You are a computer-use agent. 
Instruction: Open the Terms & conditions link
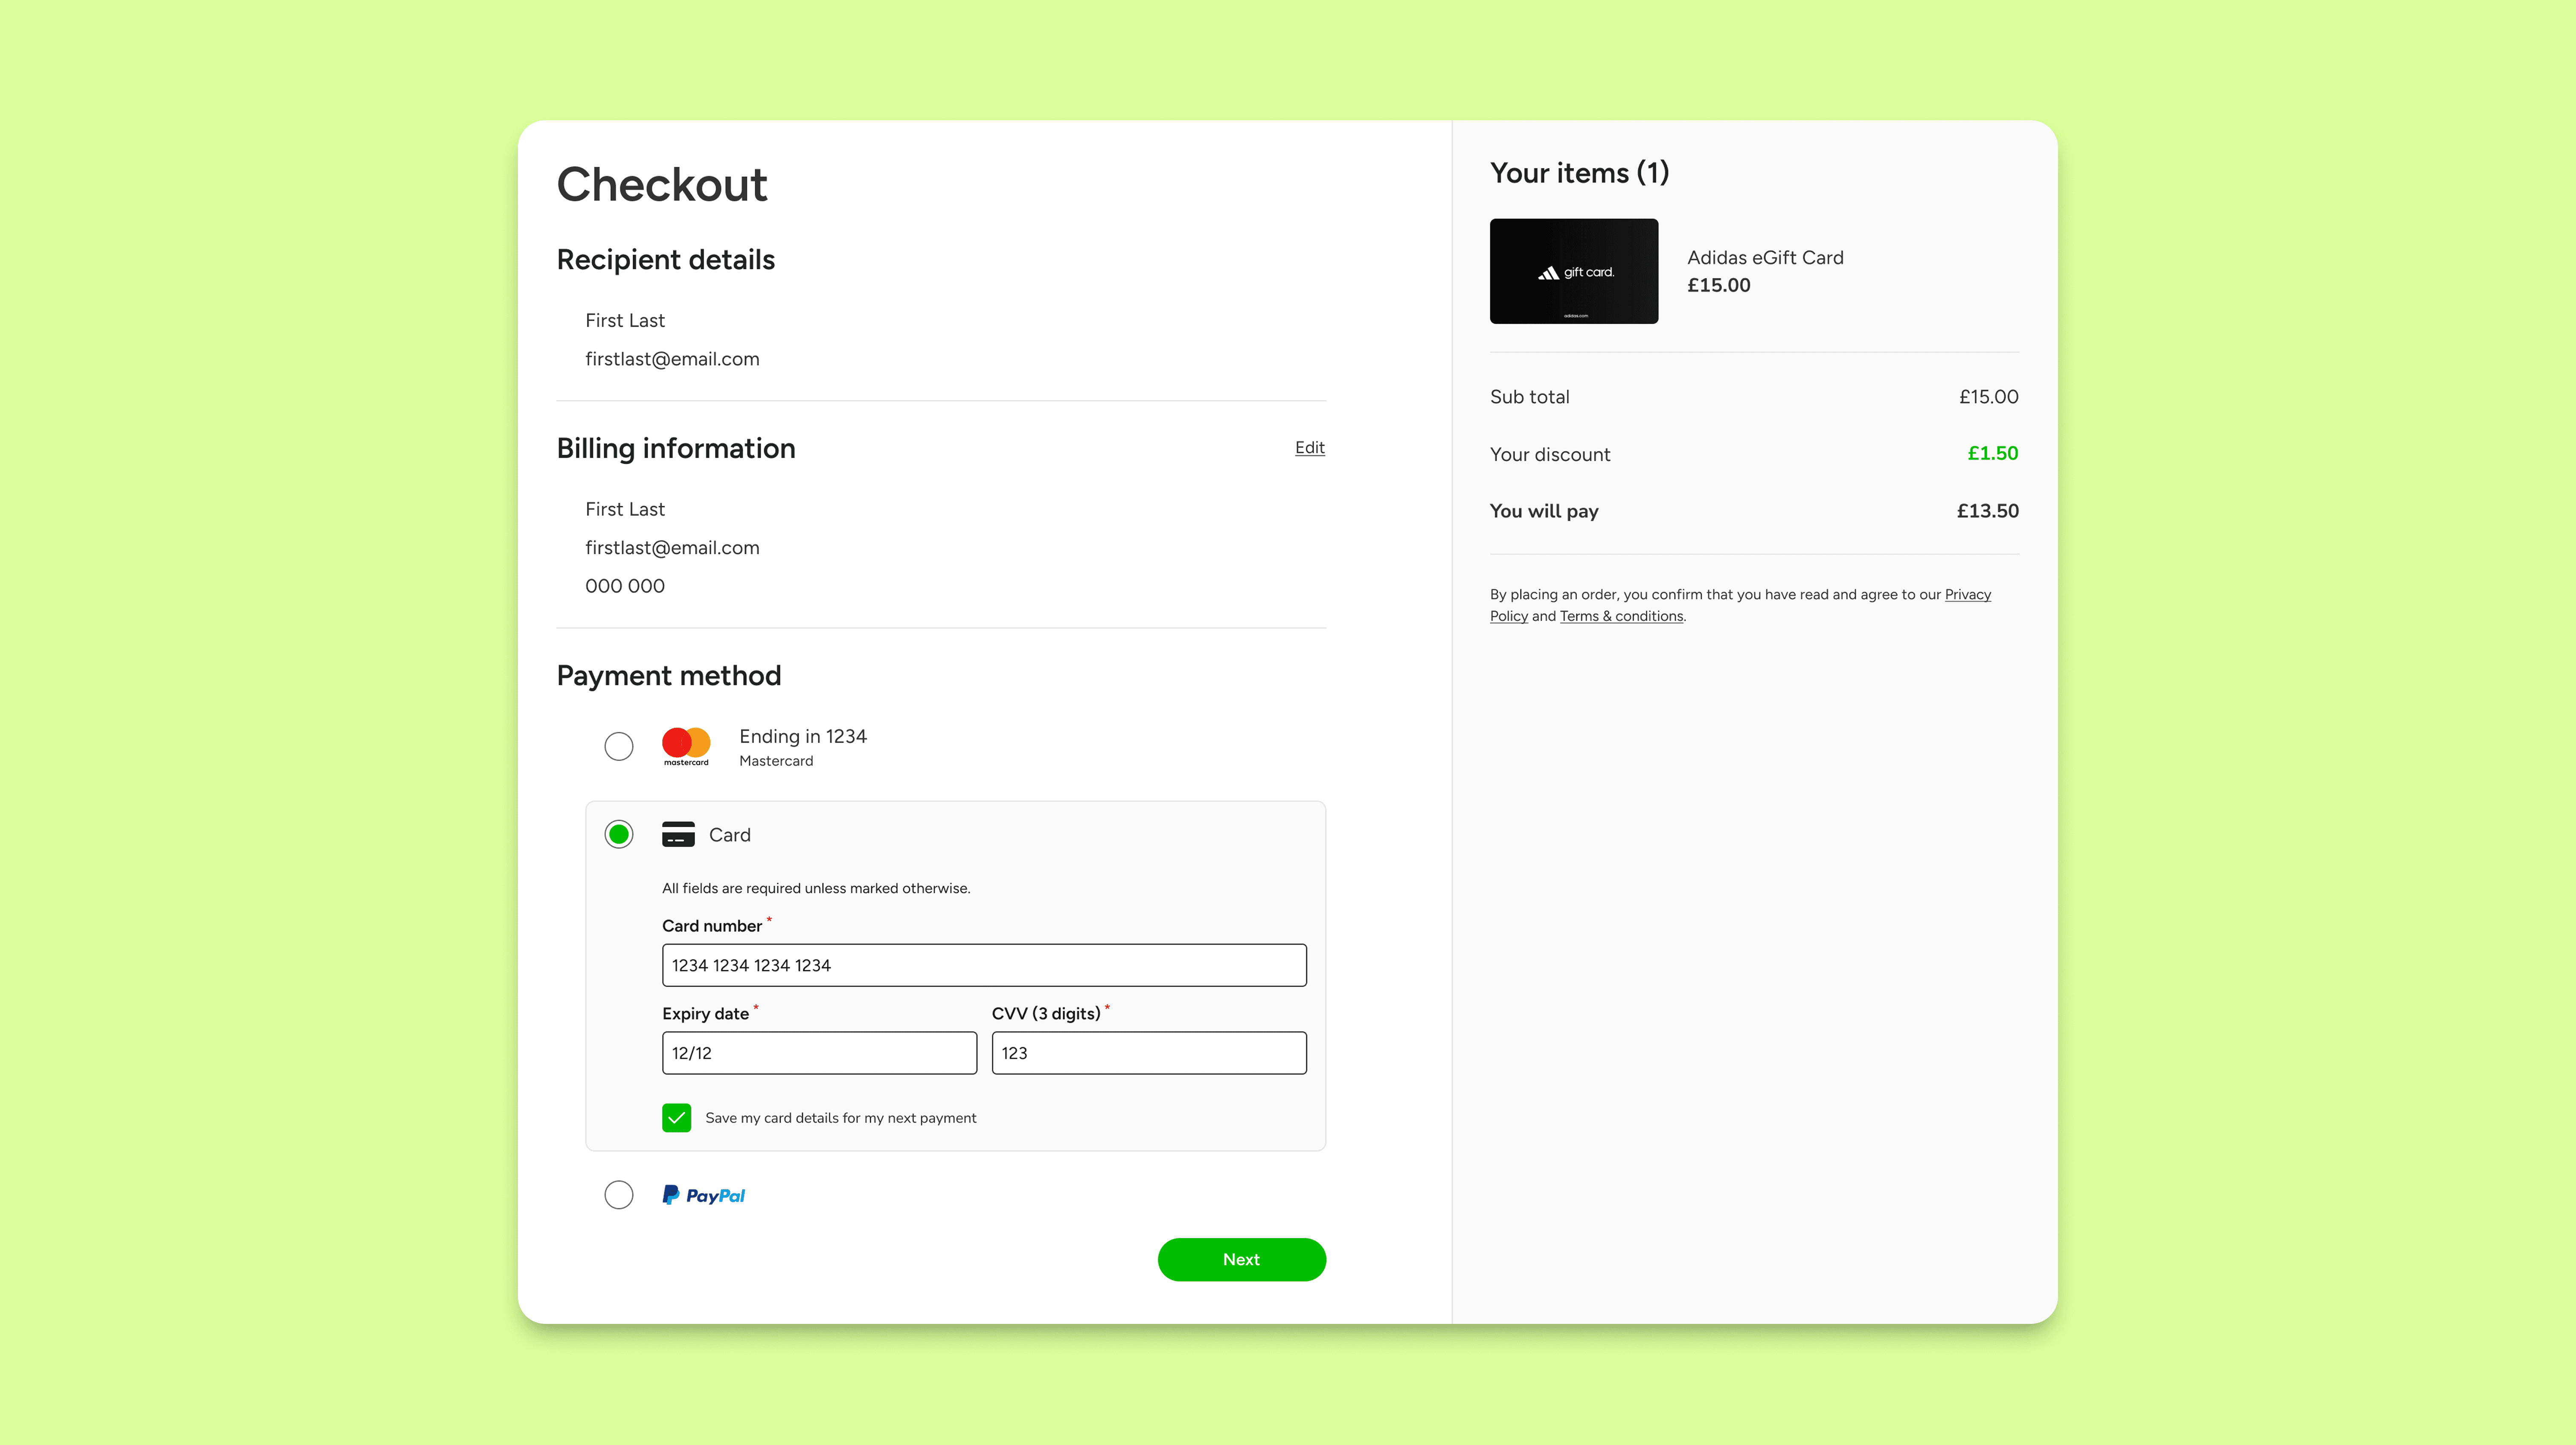pyautogui.click(x=1621, y=616)
